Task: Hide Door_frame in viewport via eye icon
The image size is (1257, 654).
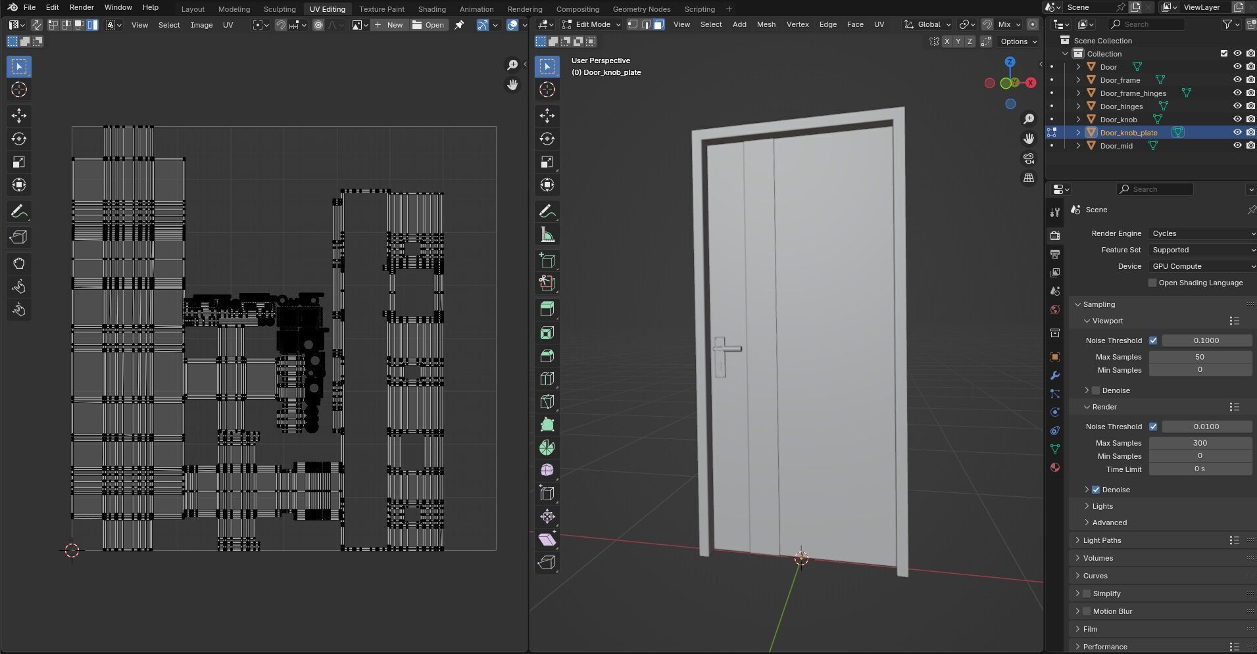Action: click(1237, 80)
